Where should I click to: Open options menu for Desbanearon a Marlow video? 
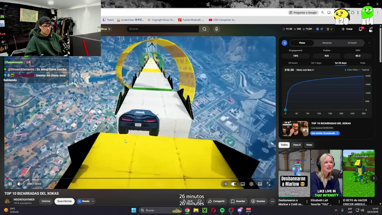click(x=307, y=202)
